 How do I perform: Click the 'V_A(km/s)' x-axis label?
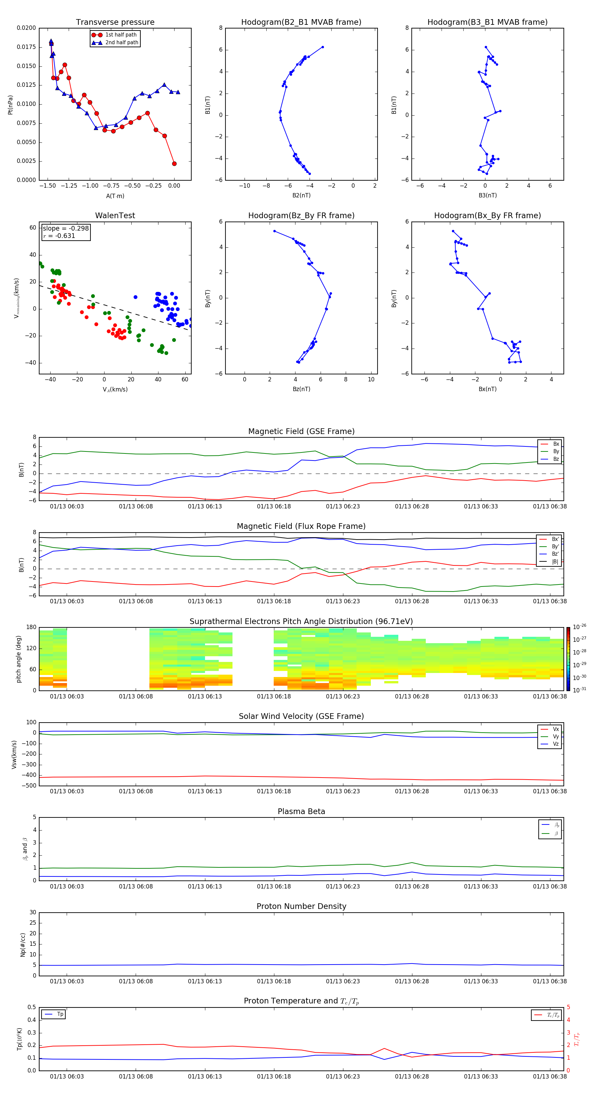[x=115, y=389]
